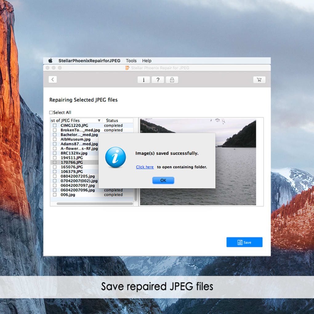
Task: Click the Status column header
Action: coord(112,121)
